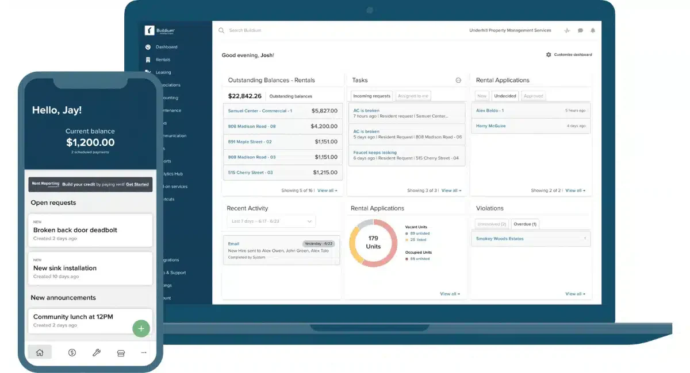
Task: Click Underhill Property Management Services account name
Action: [510, 30]
